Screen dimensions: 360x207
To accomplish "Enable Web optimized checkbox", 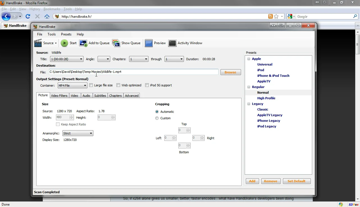I will (x=118, y=85).
